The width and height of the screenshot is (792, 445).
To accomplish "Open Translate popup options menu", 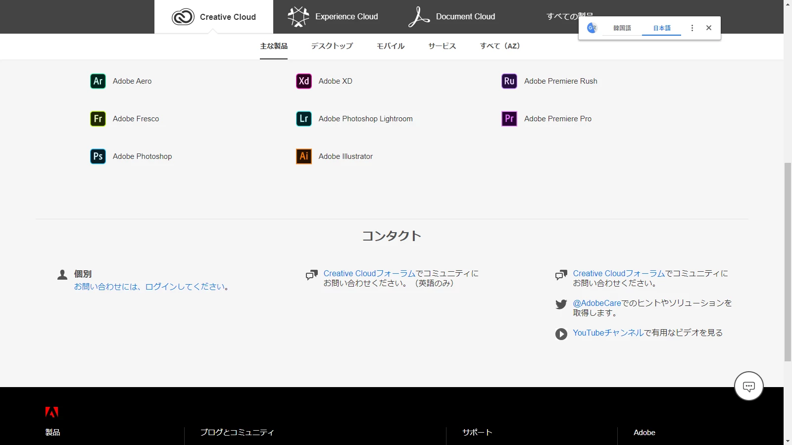I will point(692,28).
